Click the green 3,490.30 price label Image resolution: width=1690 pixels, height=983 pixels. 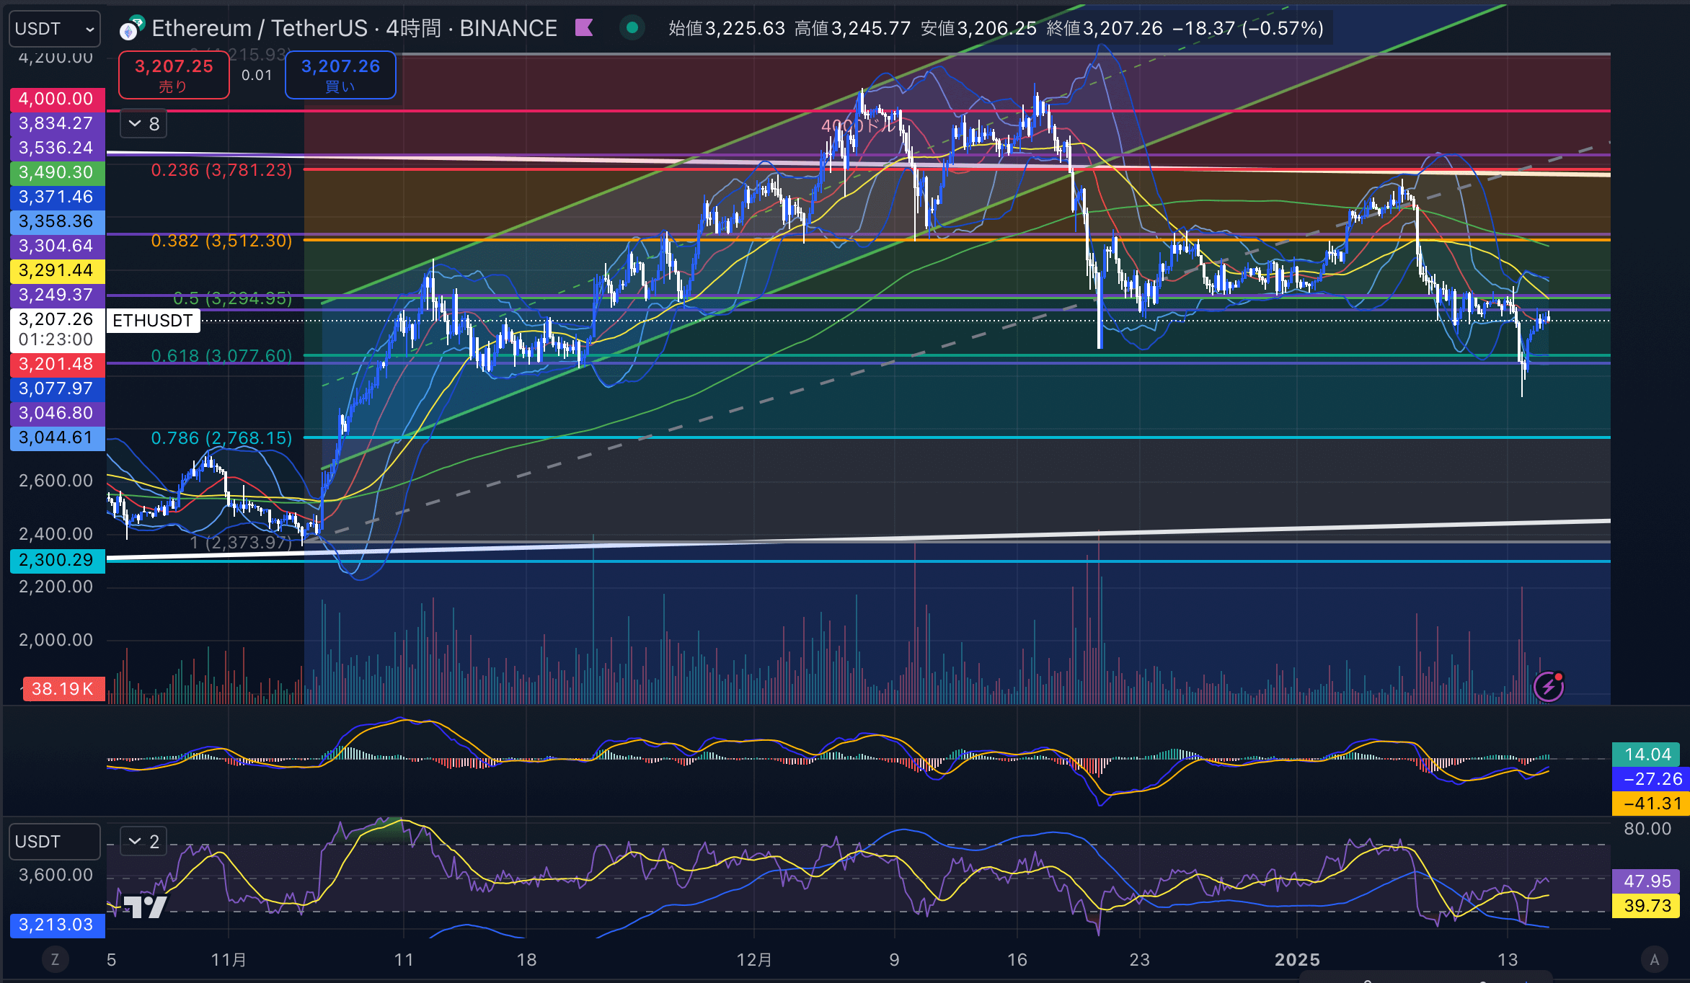(x=57, y=172)
